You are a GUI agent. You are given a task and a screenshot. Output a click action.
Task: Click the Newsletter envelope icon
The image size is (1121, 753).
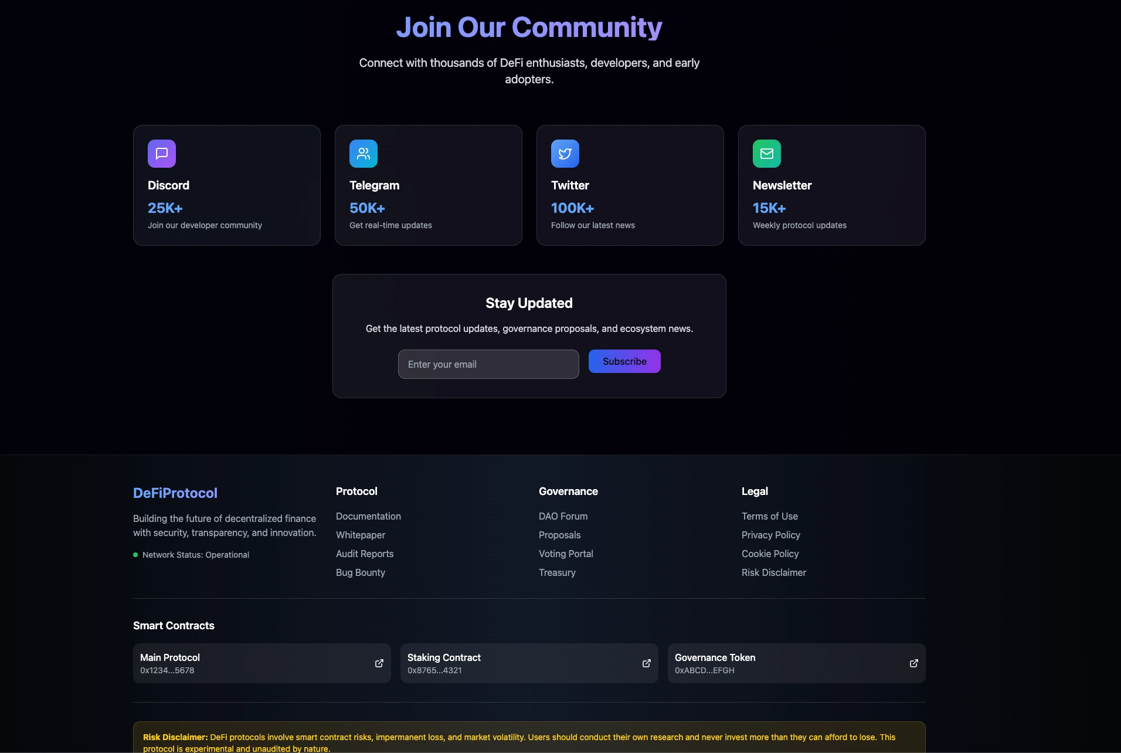(x=767, y=154)
